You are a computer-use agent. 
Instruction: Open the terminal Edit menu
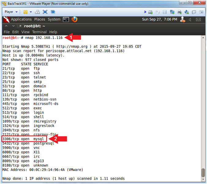pos(15,32)
